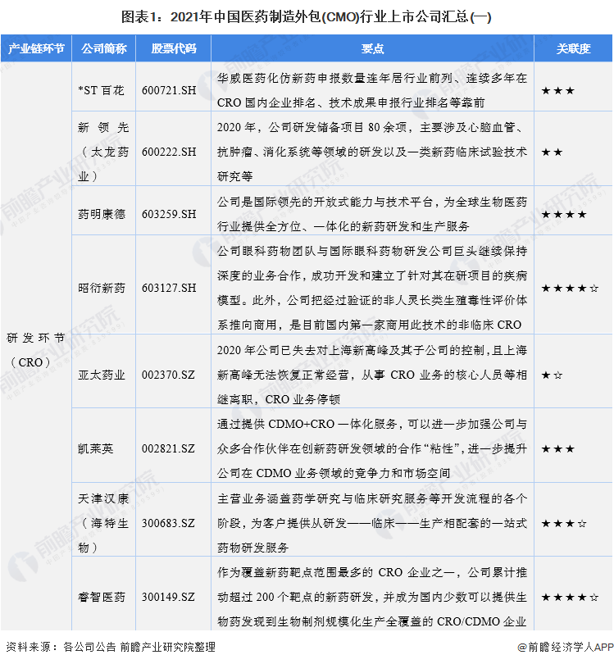Click stock code 603127.SH
Viewport: 614px width, 664px height.
(x=169, y=288)
